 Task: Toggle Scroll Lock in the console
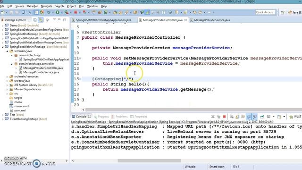coord(237,117)
